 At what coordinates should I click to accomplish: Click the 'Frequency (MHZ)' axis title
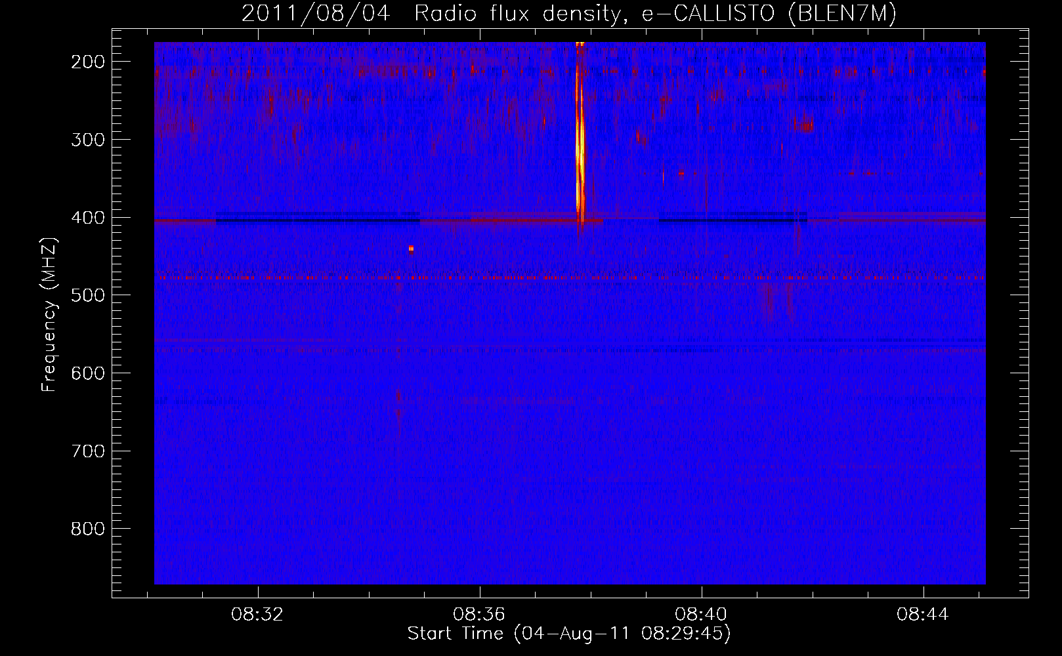point(49,314)
